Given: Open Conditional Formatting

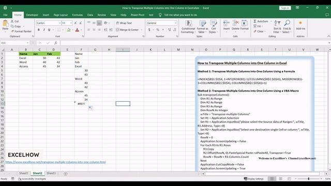Looking at the screenshot, I should (188, 27).
